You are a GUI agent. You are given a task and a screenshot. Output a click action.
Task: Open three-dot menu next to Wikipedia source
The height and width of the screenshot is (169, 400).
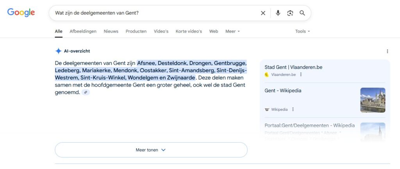(x=293, y=110)
